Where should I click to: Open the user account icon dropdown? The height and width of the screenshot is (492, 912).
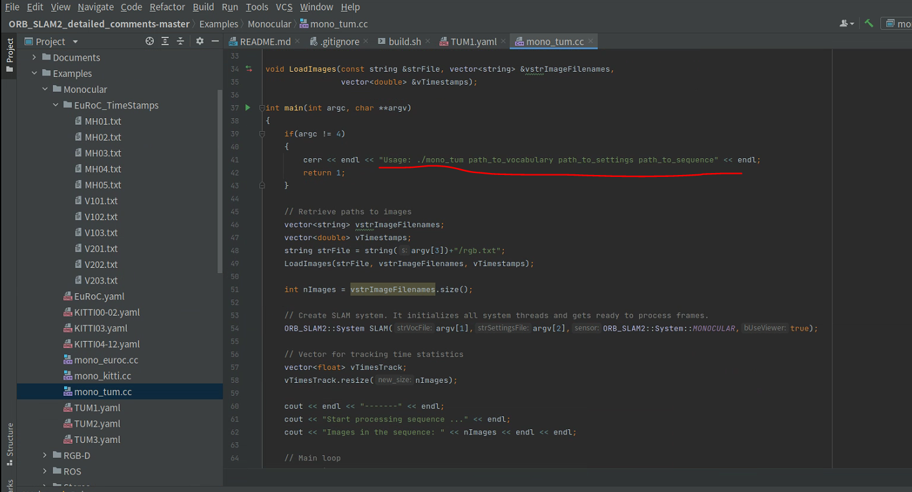pos(847,23)
